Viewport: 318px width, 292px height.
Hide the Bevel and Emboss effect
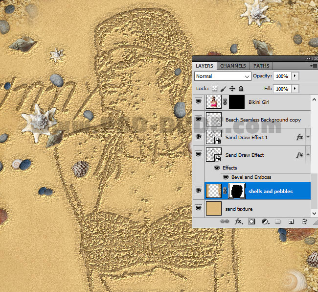[226, 177]
